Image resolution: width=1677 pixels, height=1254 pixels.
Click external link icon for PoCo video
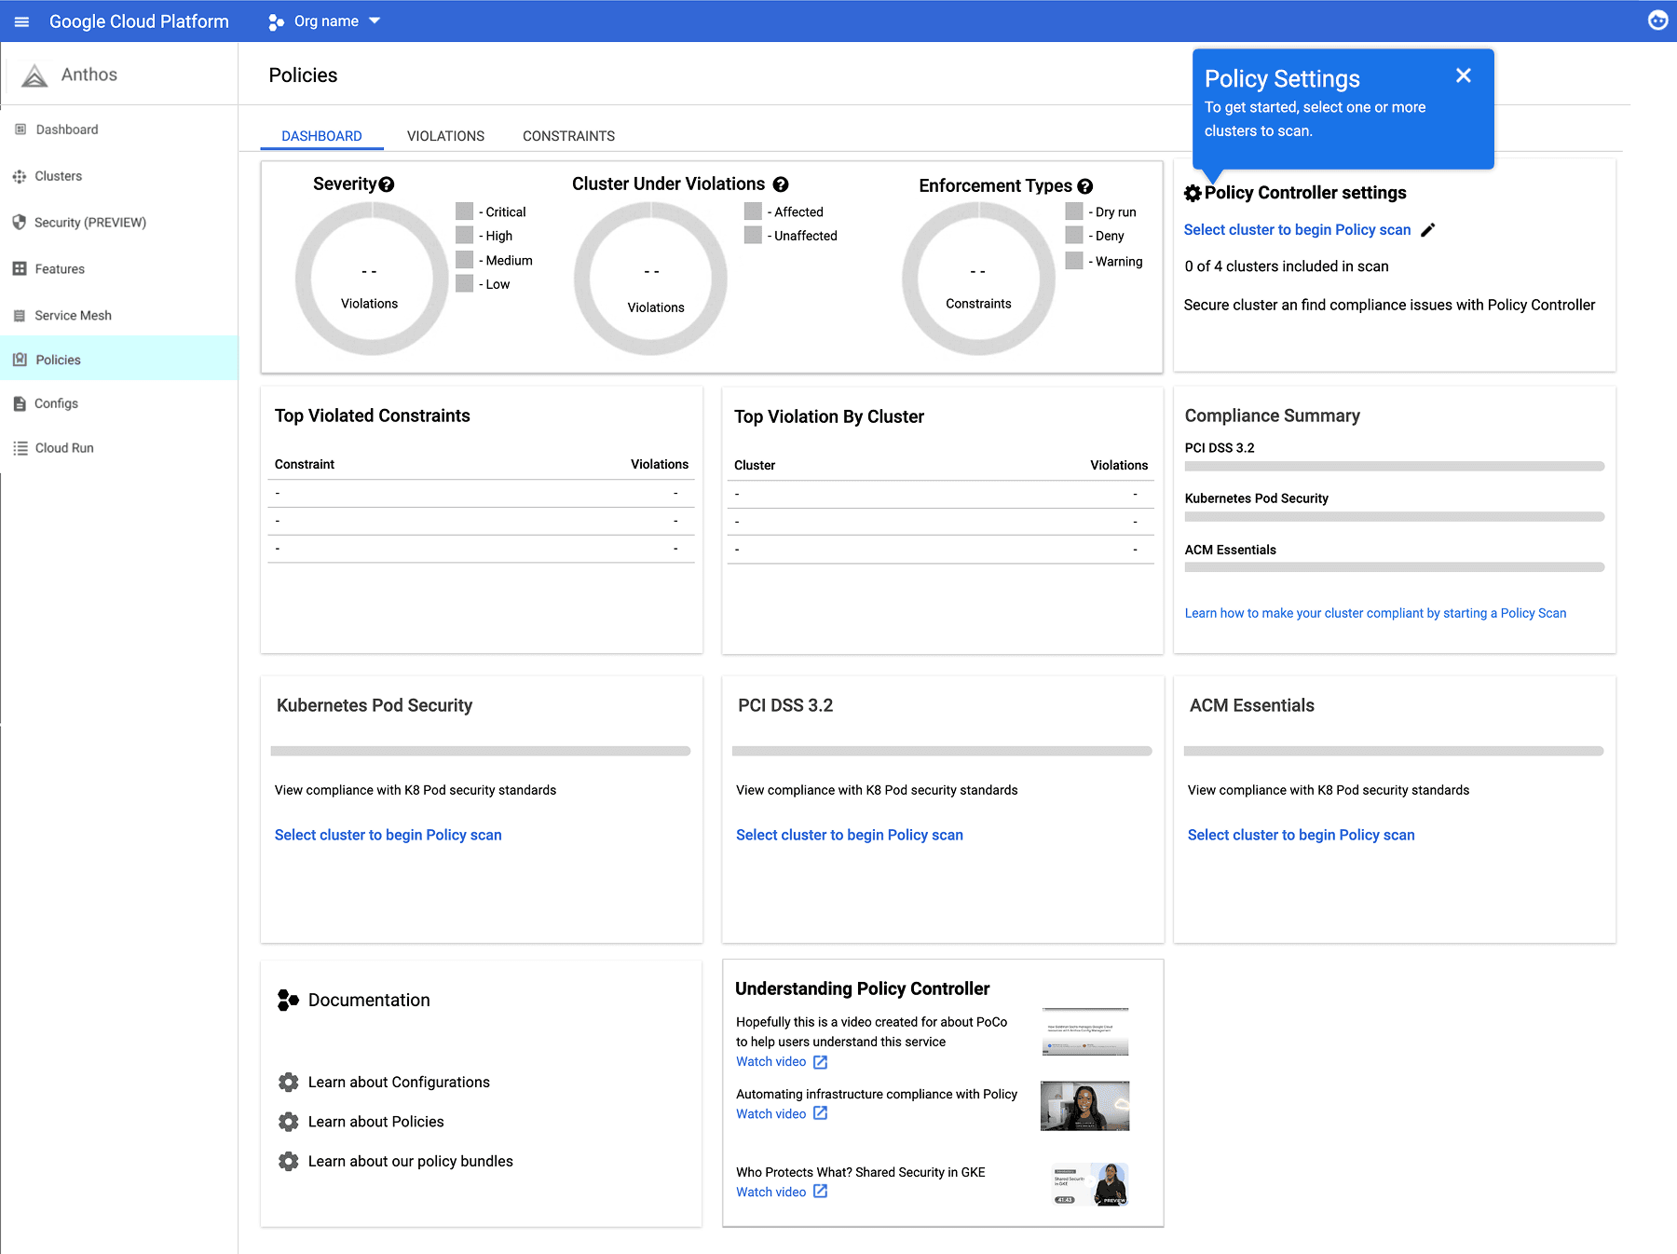(820, 1062)
